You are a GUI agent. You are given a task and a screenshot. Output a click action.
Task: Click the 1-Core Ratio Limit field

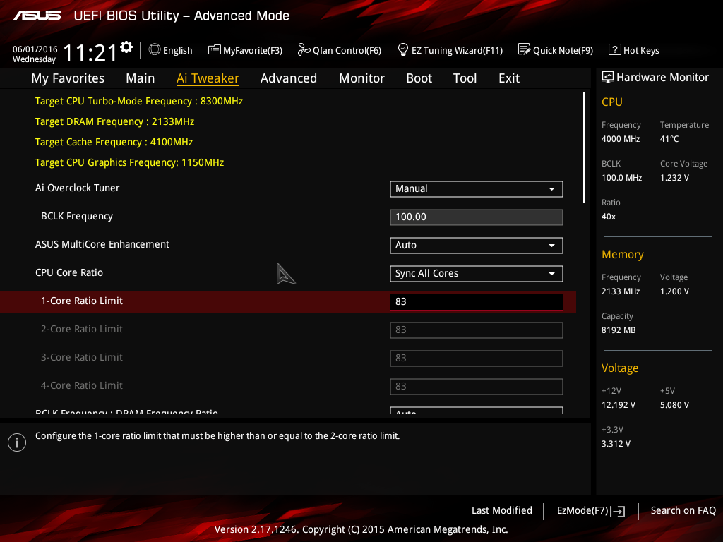(477, 302)
